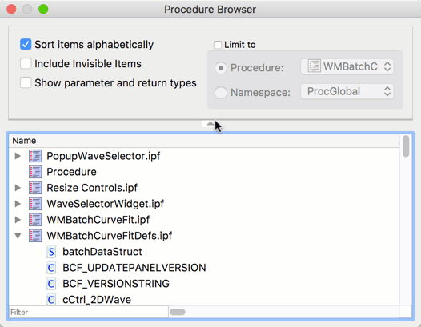Open the WMBatchC procedure dropdown
421x327 pixels.
347,66
